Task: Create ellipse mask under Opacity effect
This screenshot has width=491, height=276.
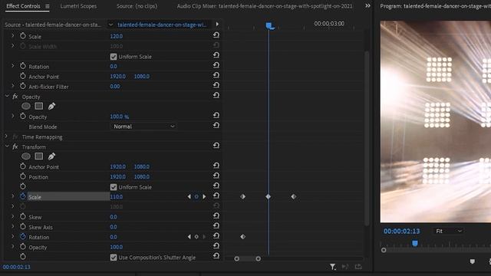Action: [26, 106]
